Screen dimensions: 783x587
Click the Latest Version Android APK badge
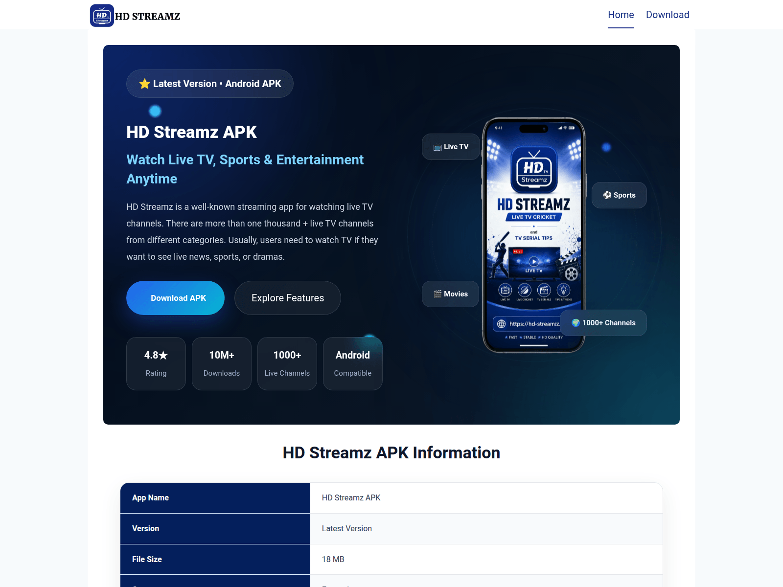point(210,84)
